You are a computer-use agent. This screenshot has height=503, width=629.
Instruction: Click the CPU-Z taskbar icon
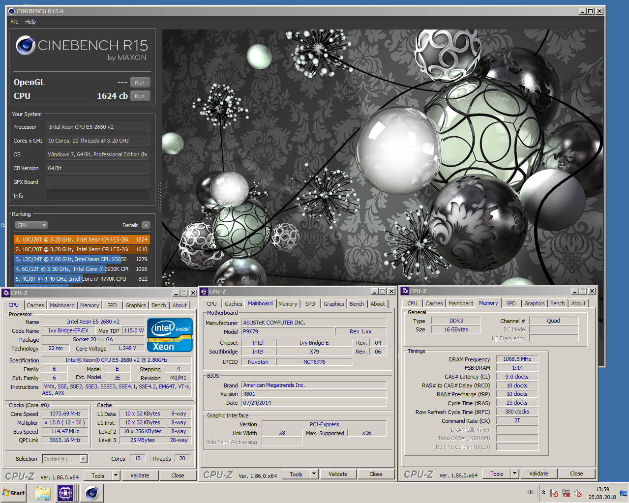pos(65,493)
